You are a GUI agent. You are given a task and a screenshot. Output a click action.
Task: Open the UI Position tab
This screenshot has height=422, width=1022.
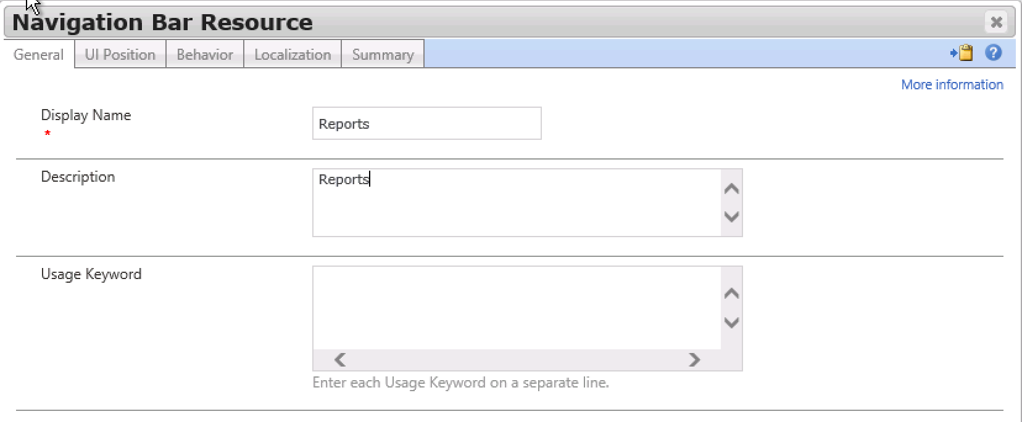click(x=120, y=55)
